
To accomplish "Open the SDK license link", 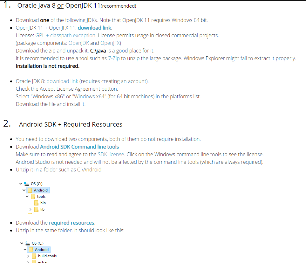I will (x=112, y=154).
